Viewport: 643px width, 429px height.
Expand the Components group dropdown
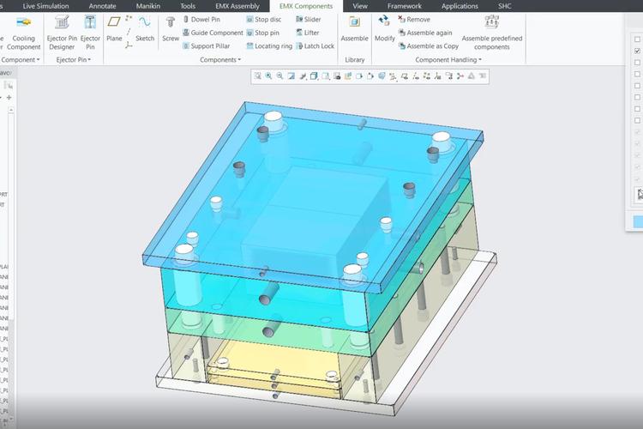(220, 60)
